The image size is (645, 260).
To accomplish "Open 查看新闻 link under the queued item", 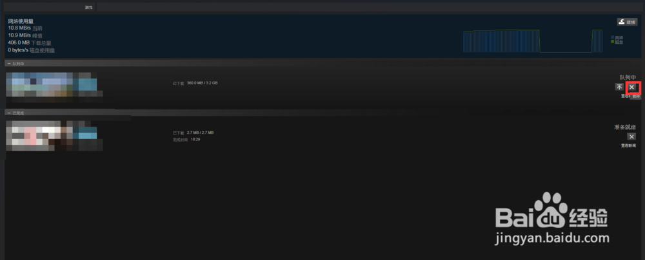I will point(625,96).
